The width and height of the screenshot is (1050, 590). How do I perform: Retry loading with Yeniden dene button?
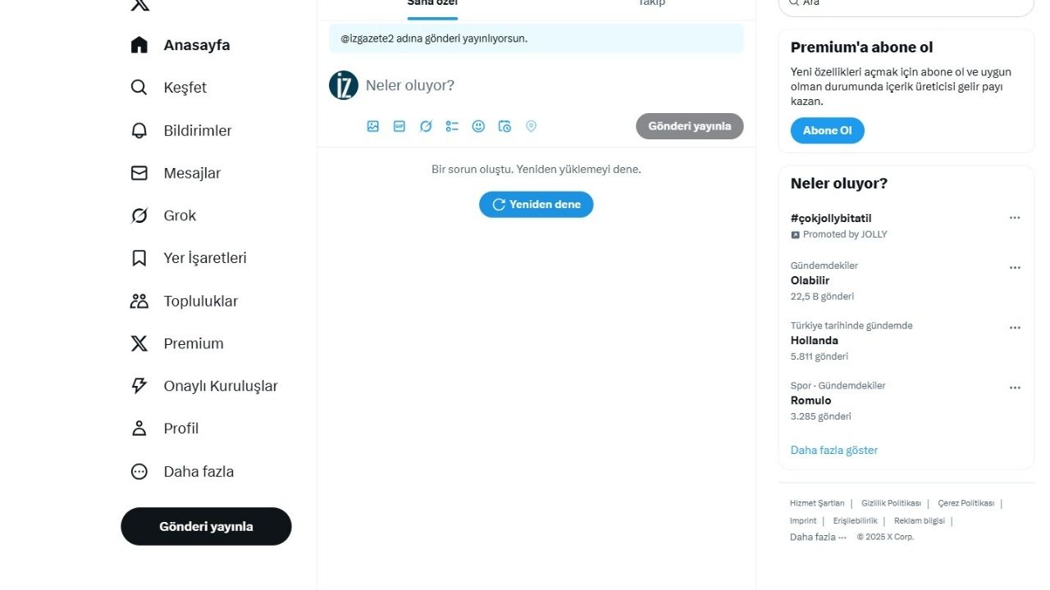[536, 205]
